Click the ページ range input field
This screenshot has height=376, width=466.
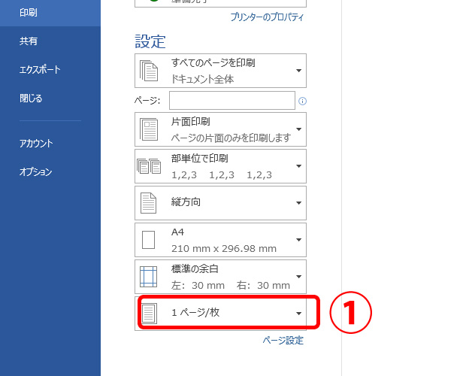pos(232,101)
